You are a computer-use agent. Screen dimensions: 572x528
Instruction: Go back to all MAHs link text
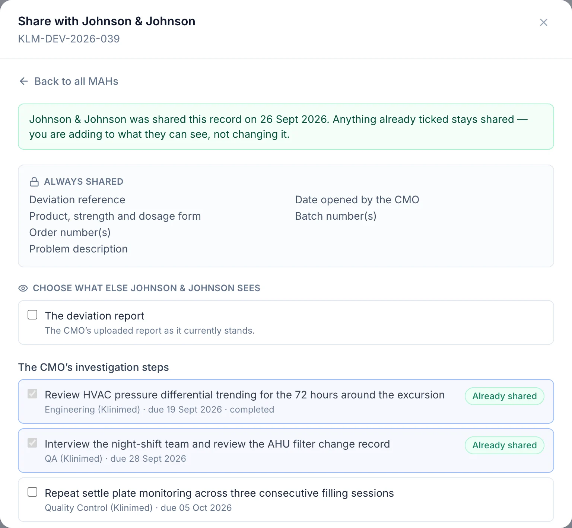pos(76,81)
